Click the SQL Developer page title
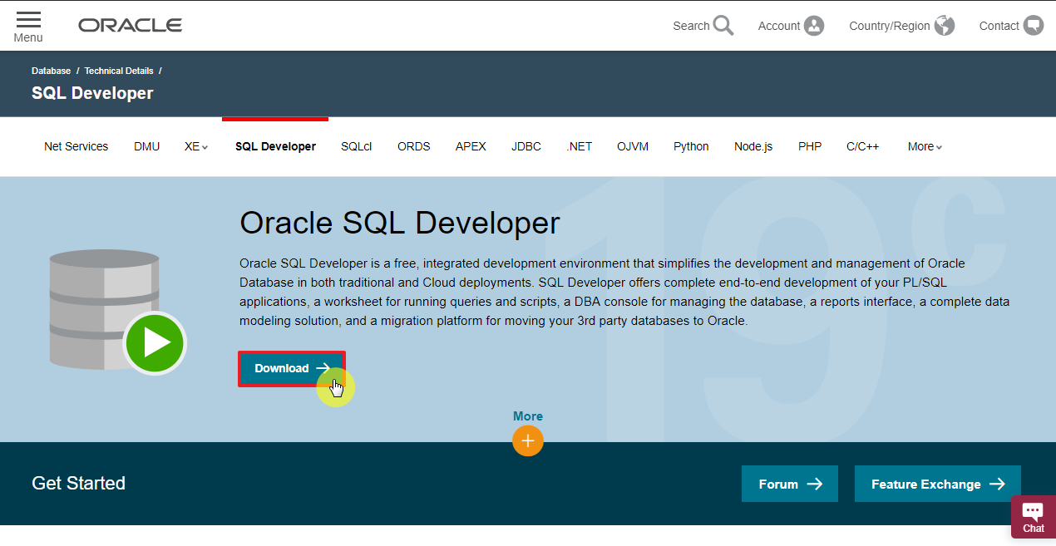 point(92,93)
